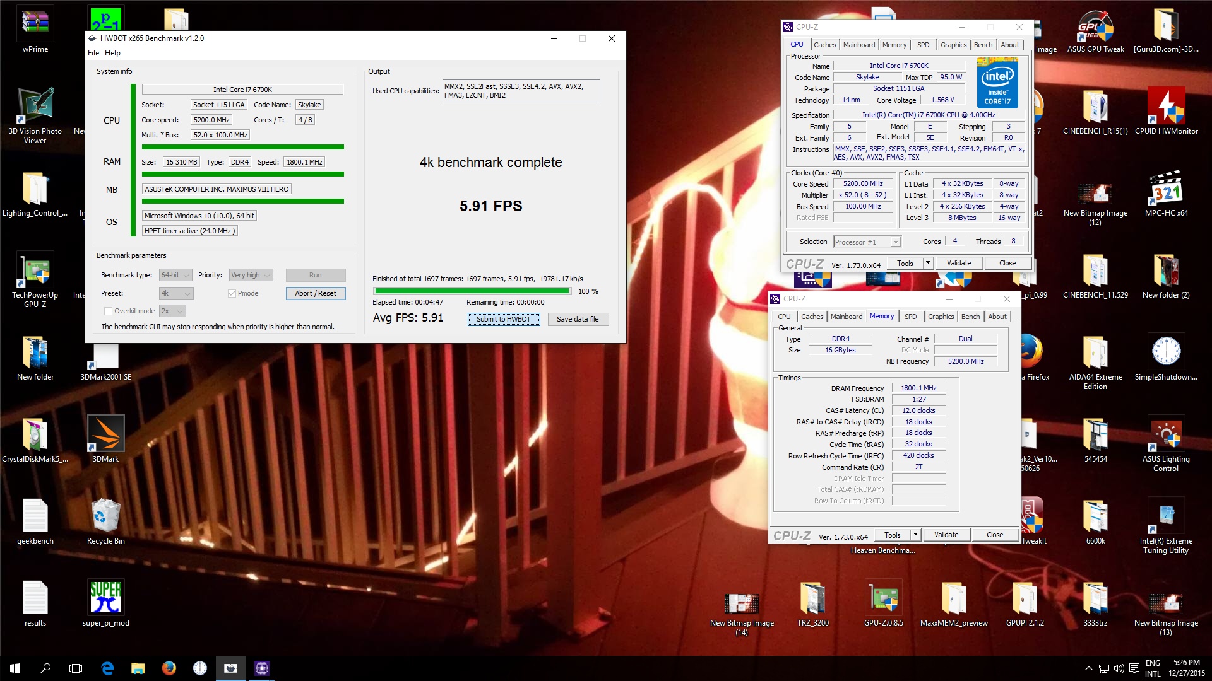Open clock and date in taskbar
This screenshot has height=681, width=1212.
(1186, 668)
